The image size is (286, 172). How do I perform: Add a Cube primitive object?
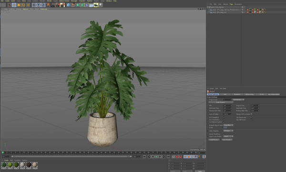click(x=68, y=5)
